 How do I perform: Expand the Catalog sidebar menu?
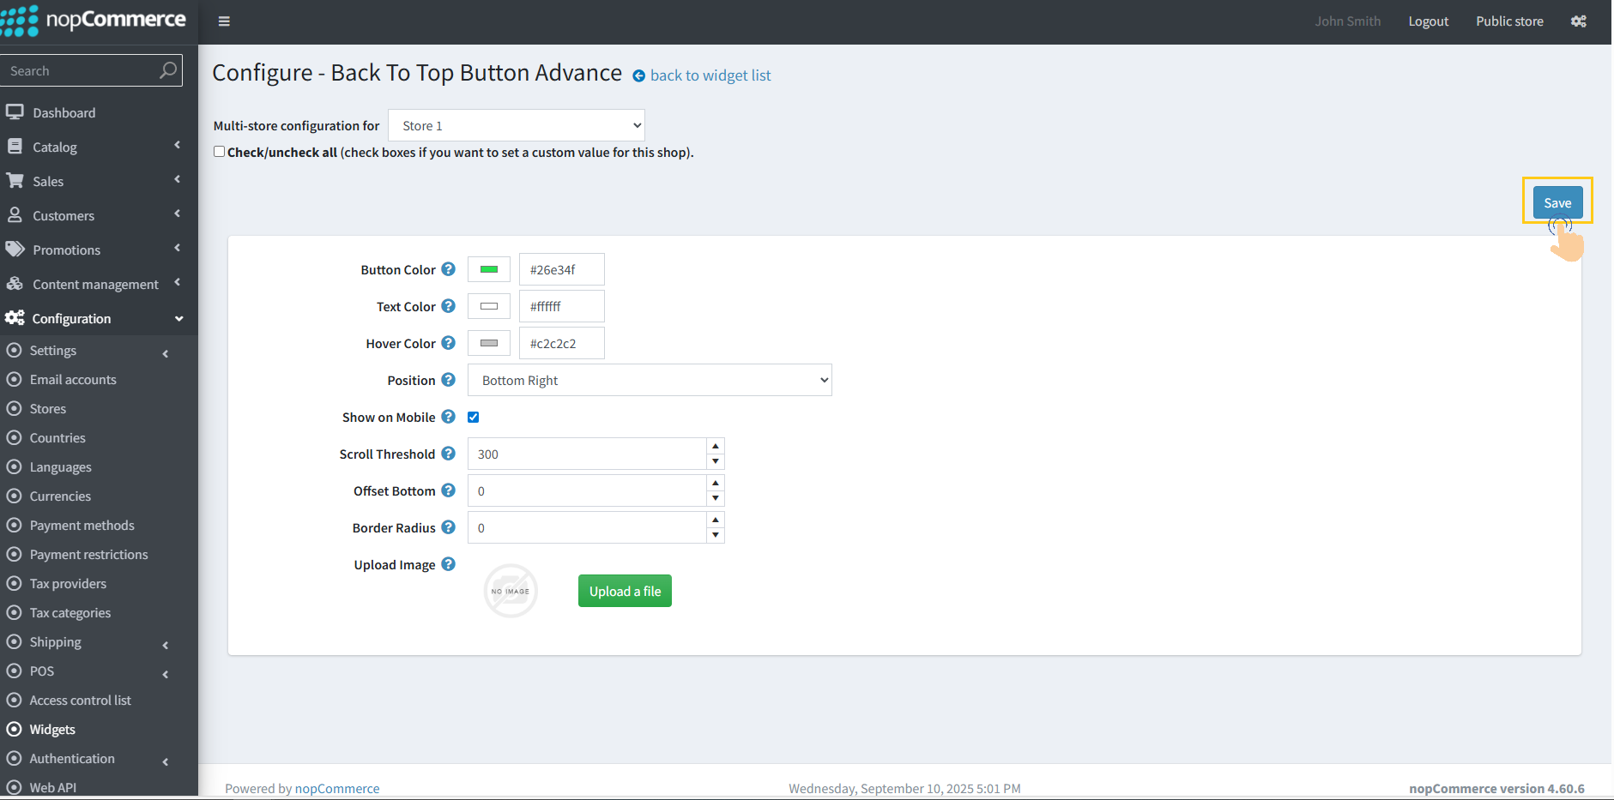point(55,147)
